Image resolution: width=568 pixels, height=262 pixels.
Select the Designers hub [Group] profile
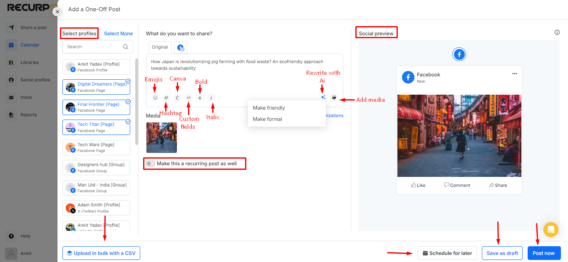pyautogui.click(x=96, y=167)
